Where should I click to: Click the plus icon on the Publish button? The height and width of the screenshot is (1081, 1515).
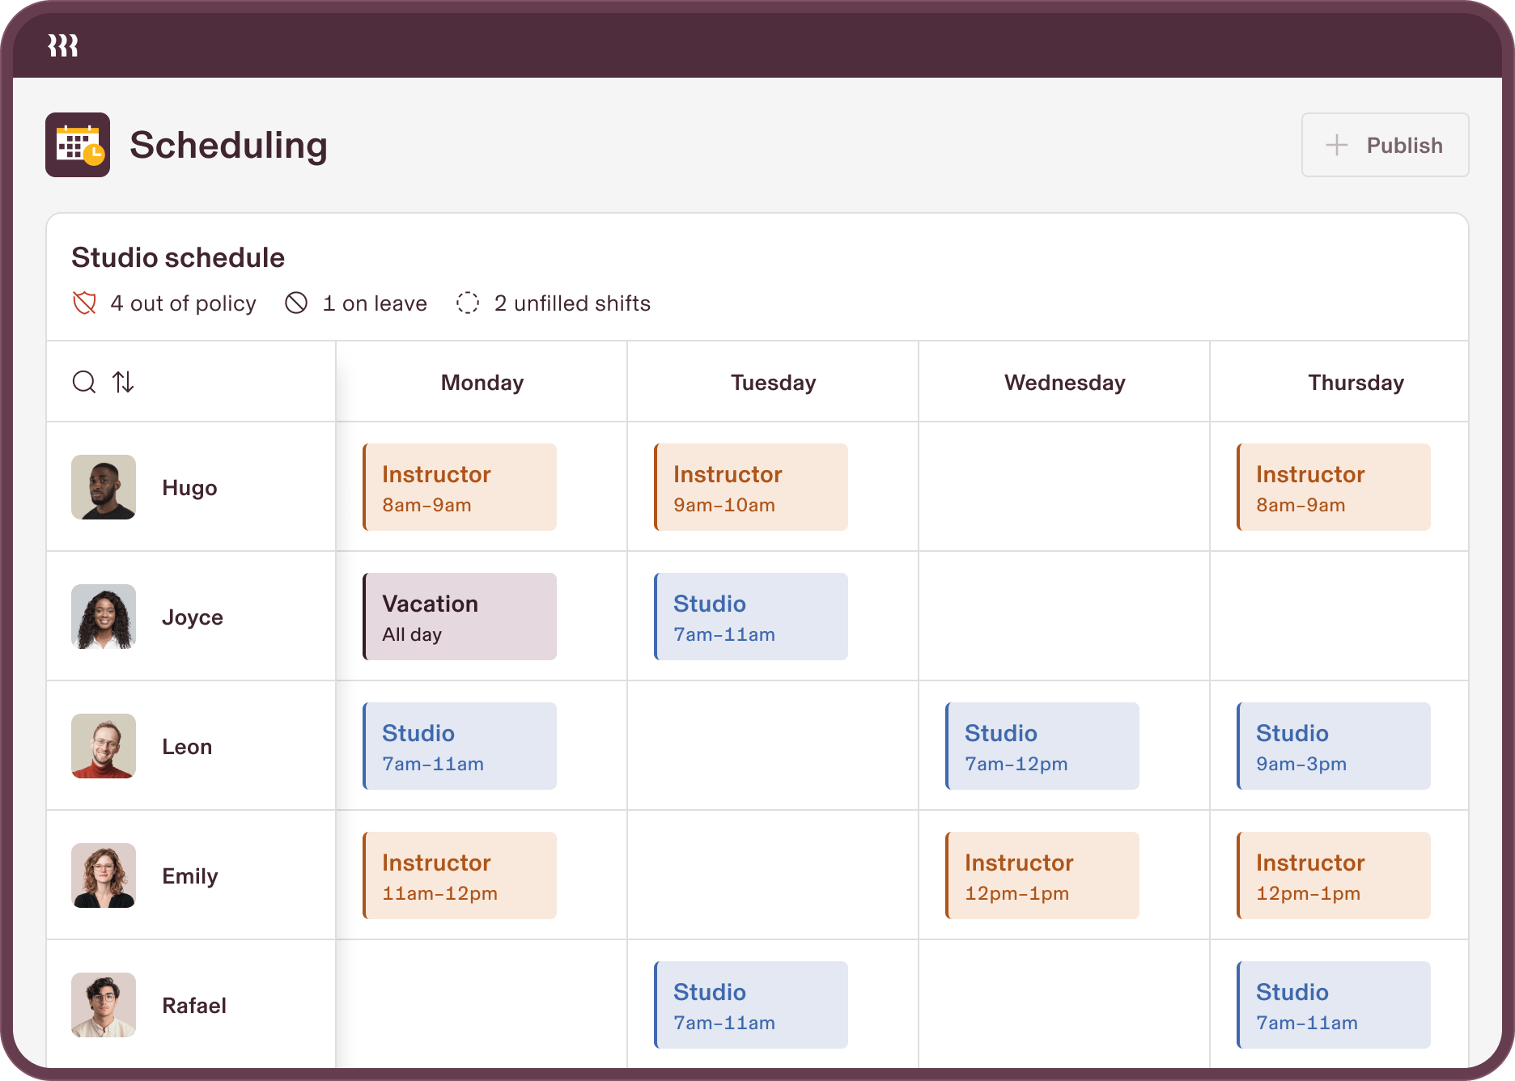[1337, 145]
